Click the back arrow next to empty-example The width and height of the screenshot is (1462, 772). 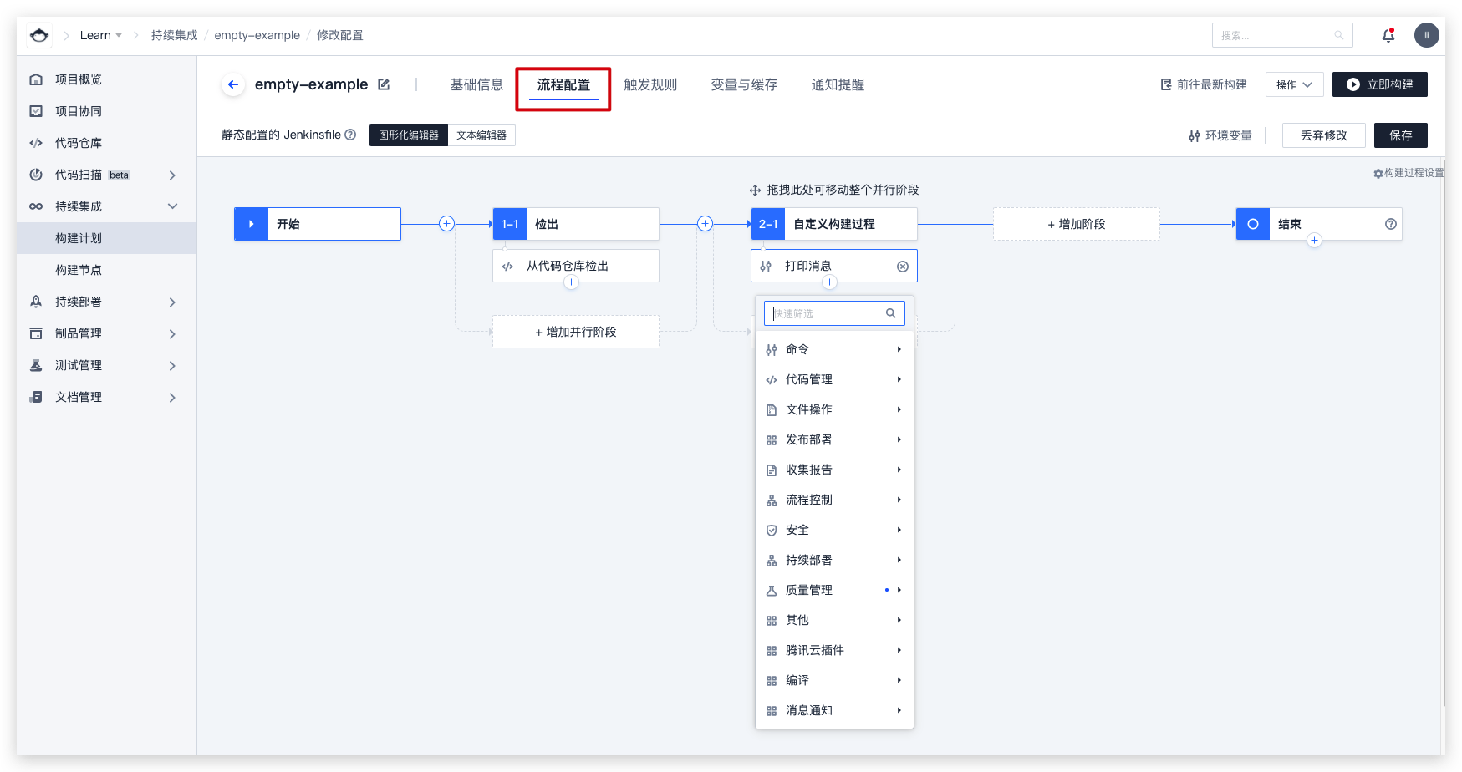tap(233, 84)
